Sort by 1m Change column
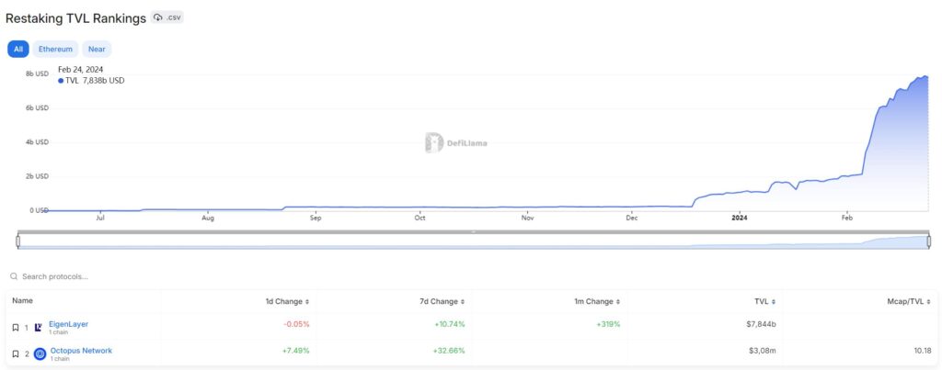Screen dimensions: 942x370 pyautogui.click(x=597, y=302)
